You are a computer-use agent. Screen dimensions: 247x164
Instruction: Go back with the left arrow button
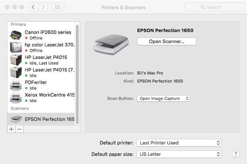pyautogui.click(x=33, y=7)
